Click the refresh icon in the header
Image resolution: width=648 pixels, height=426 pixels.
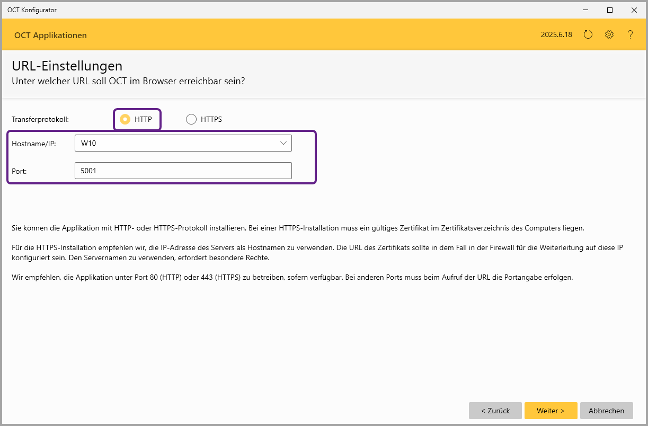tap(588, 35)
